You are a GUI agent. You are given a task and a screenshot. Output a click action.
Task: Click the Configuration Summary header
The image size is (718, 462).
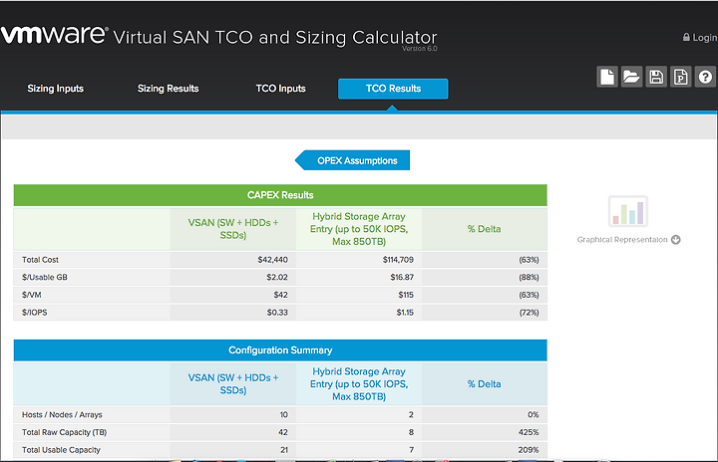point(280,349)
